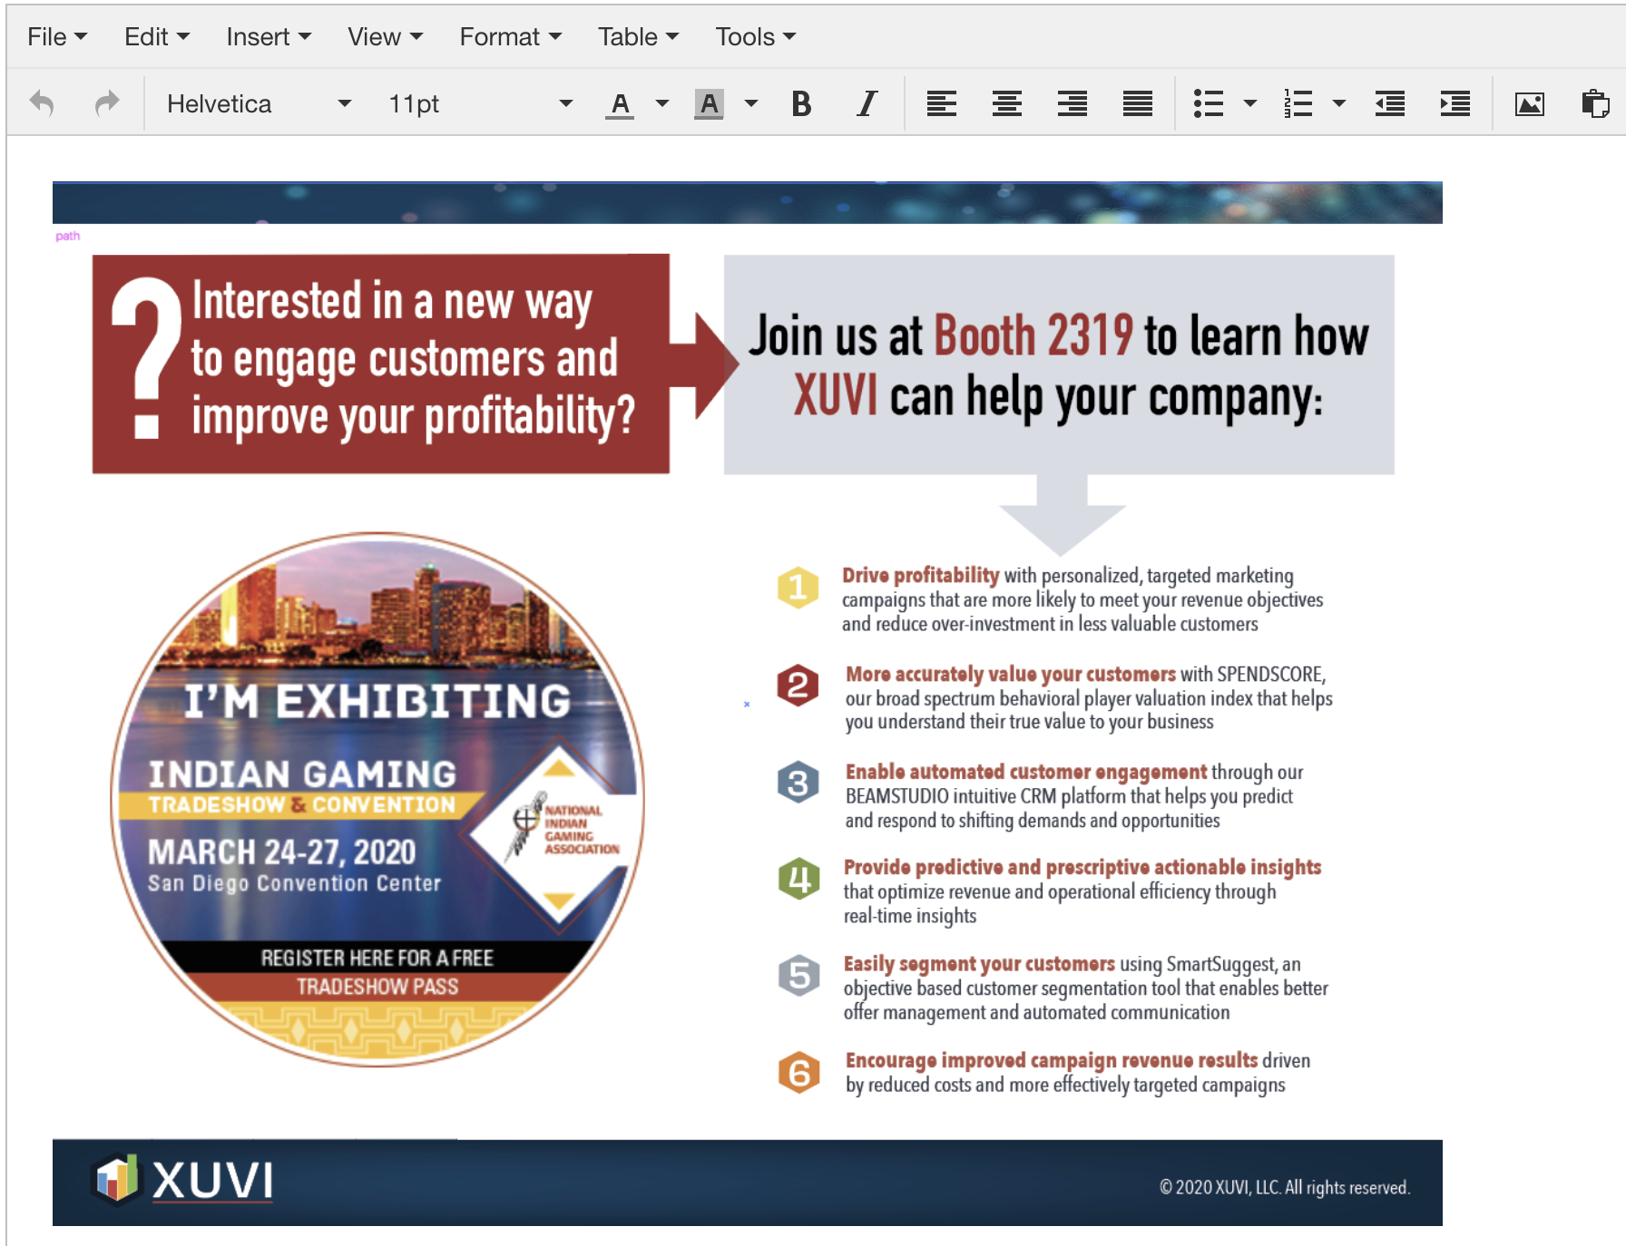Viewport: 1626px width, 1246px height.
Task: Click the National Indian Gaming Association logo
Action: click(563, 827)
